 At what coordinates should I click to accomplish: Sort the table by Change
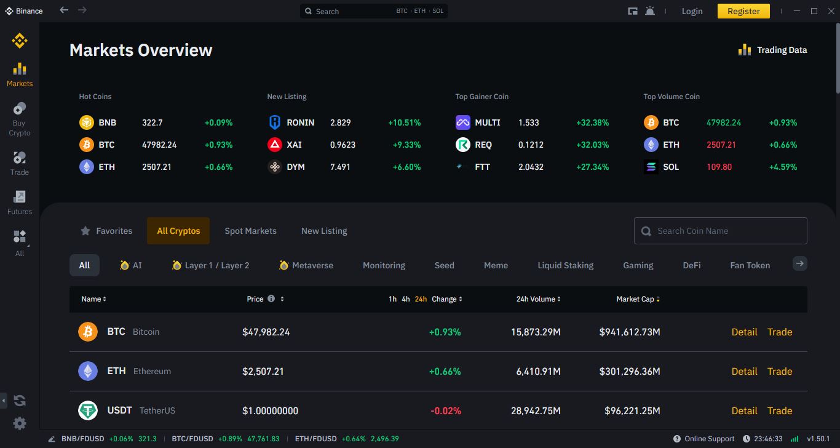point(447,299)
